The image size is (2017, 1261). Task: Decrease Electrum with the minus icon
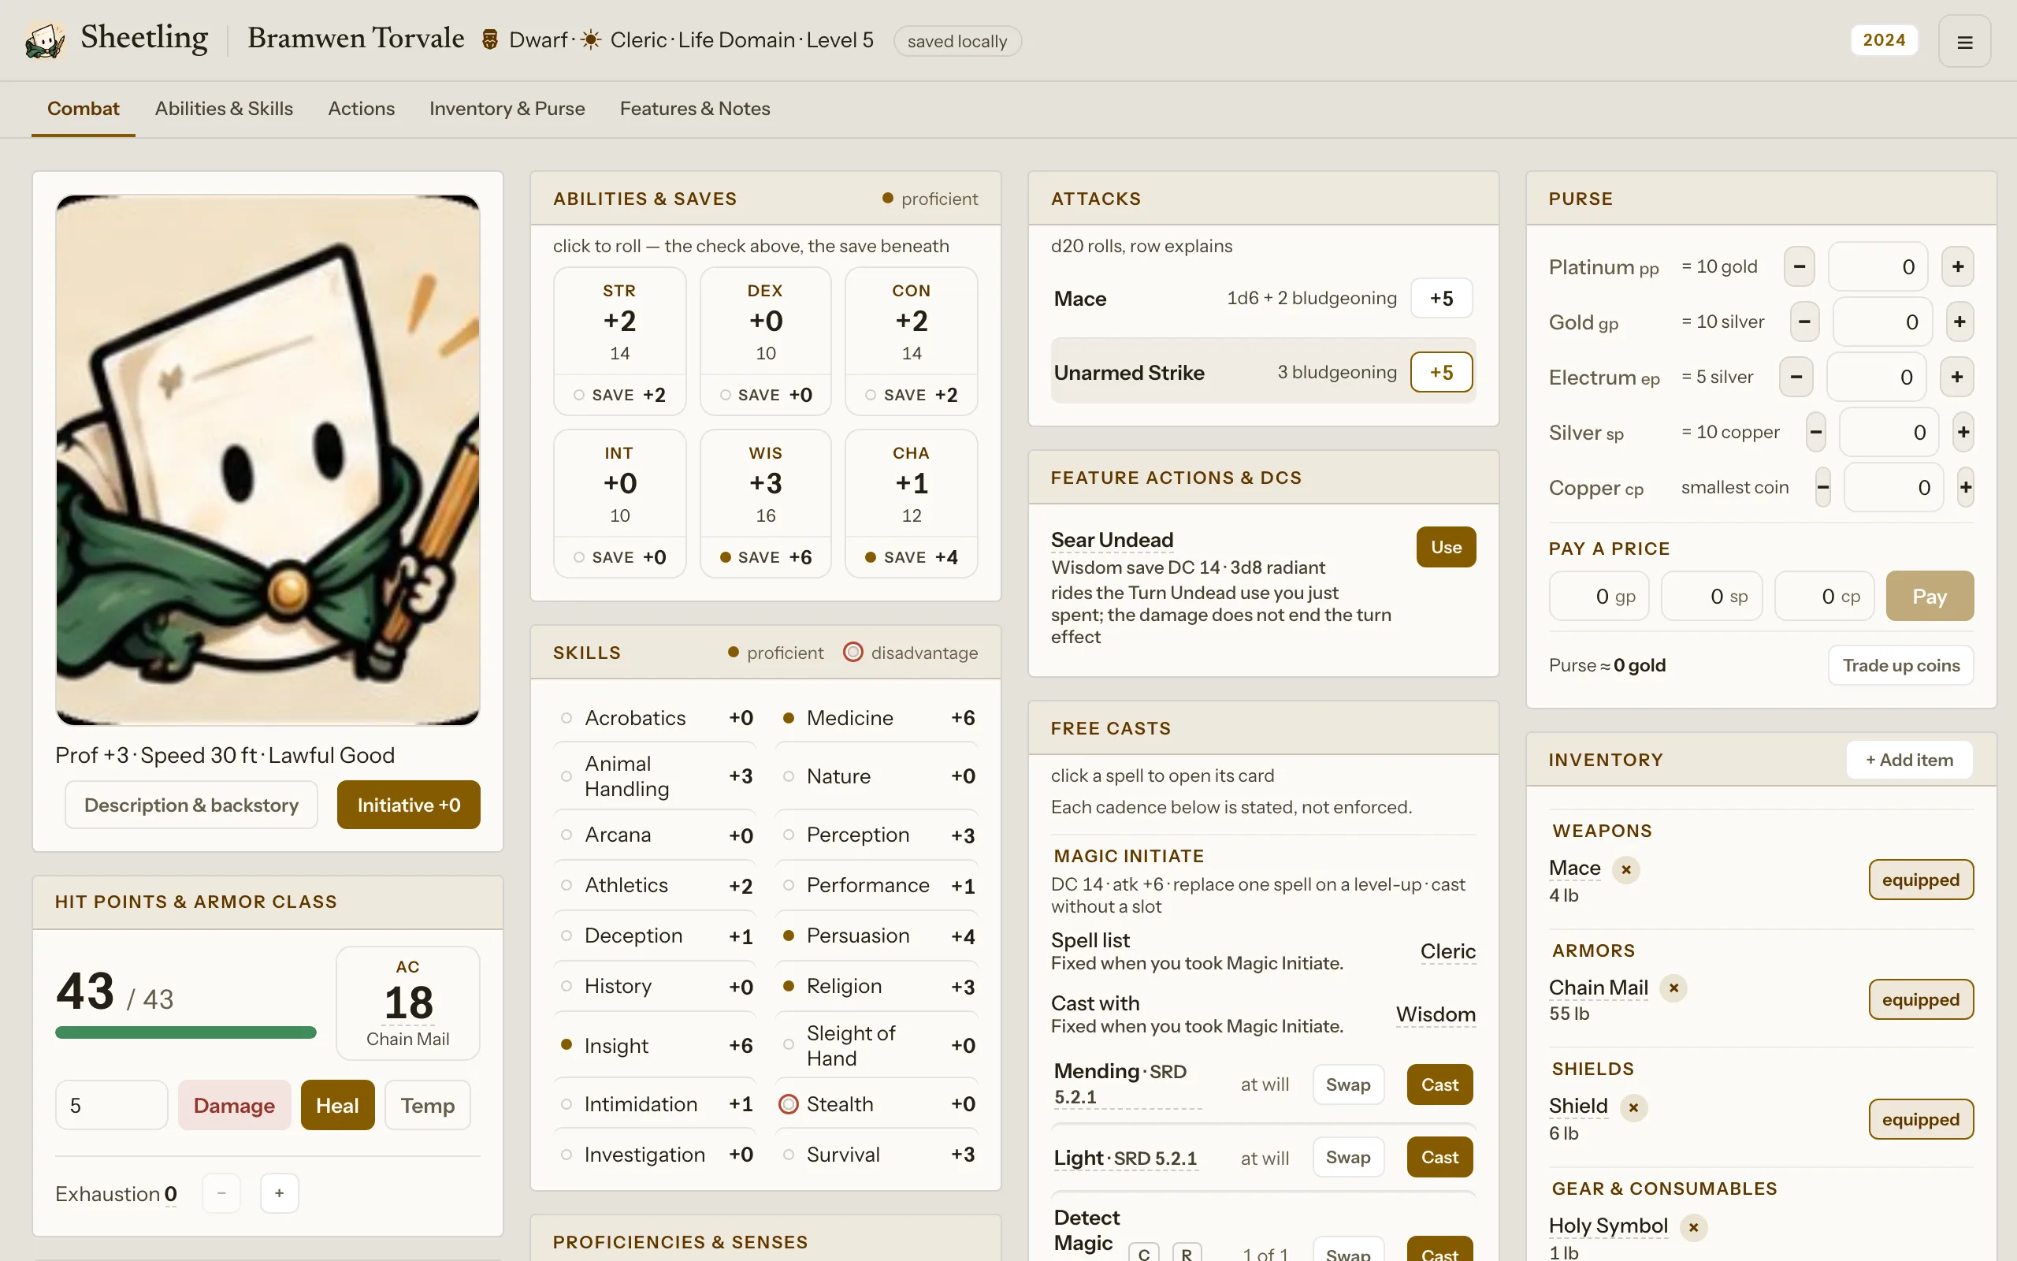(x=1796, y=377)
